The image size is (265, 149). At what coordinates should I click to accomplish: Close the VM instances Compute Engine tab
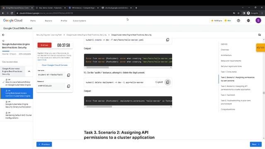(98, 8)
